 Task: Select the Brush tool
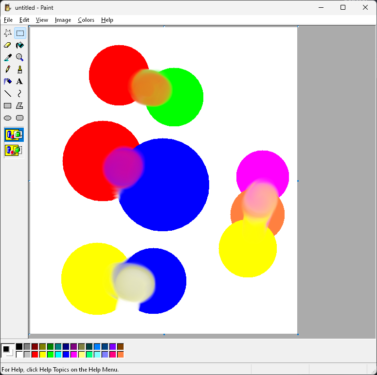coord(20,69)
